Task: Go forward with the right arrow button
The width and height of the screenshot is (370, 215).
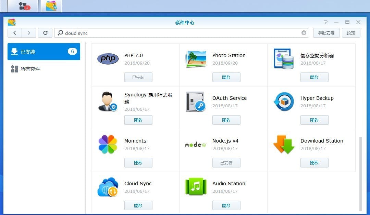Action: point(29,33)
